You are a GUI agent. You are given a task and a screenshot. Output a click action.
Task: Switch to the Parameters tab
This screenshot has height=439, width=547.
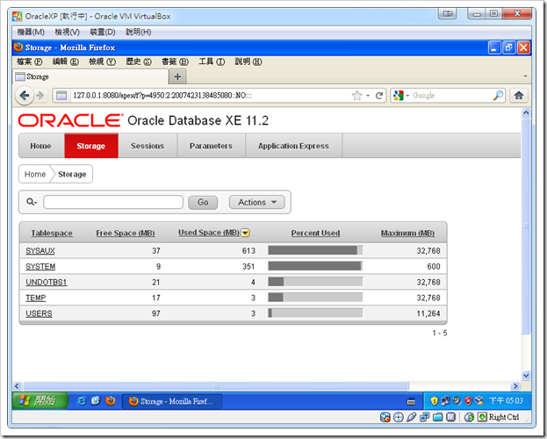(211, 146)
